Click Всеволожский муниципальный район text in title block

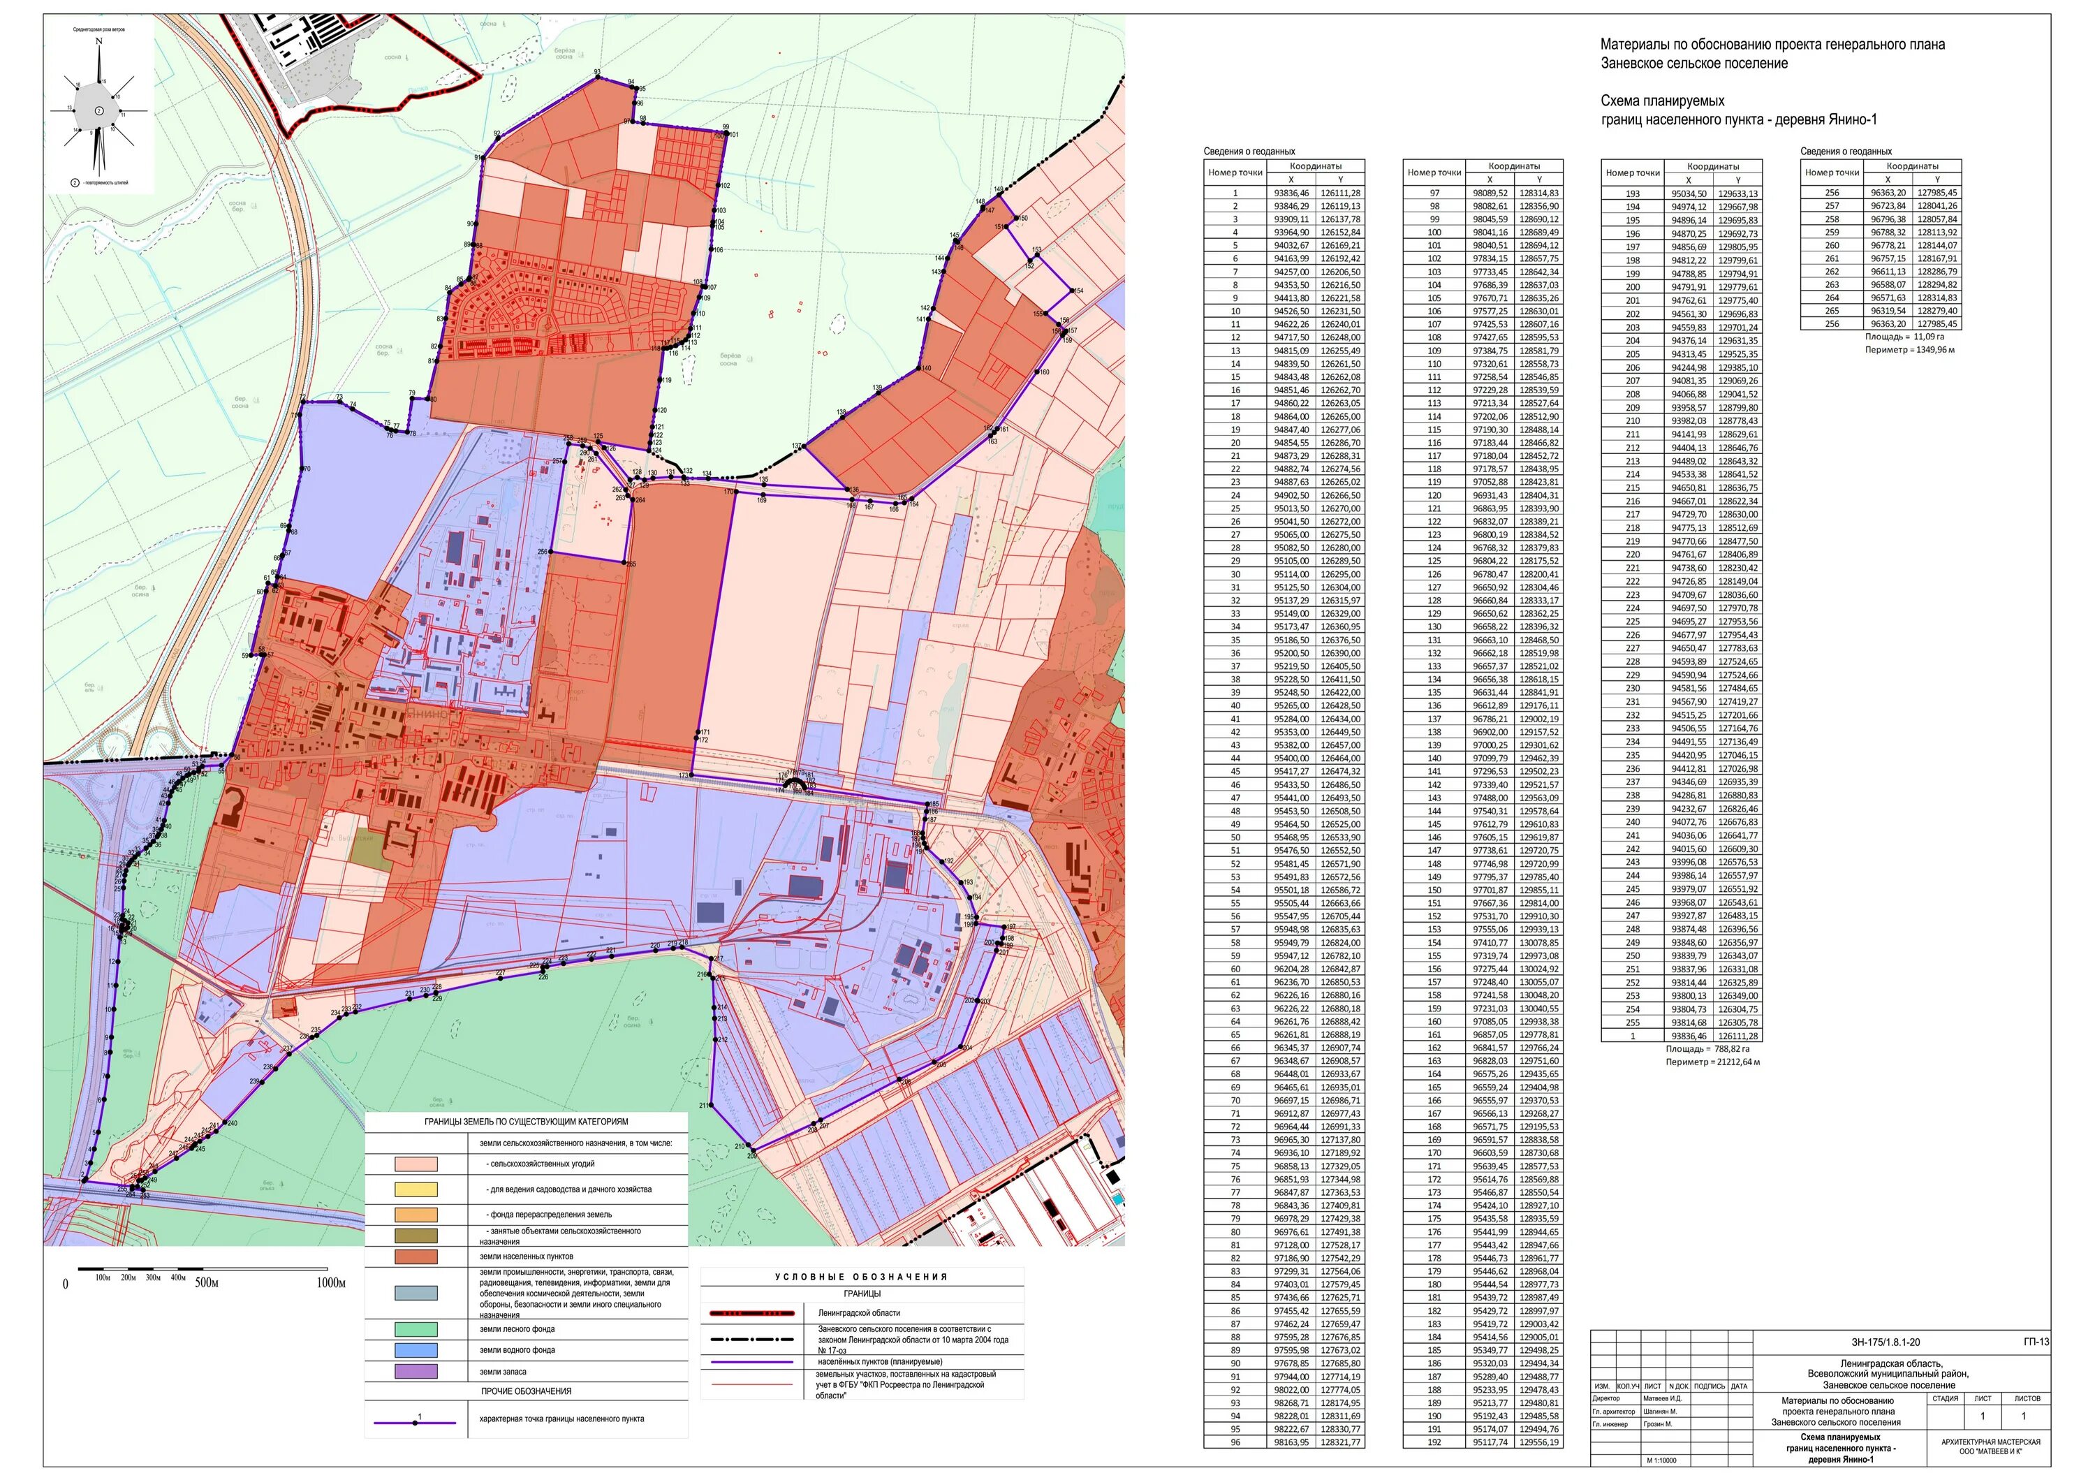coord(1888,1373)
